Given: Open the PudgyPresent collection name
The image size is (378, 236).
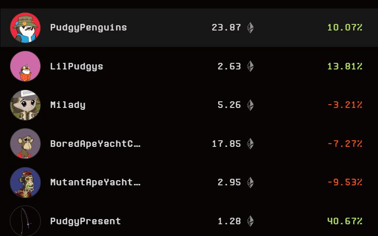Looking at the screenshot, I should [85, 221].
